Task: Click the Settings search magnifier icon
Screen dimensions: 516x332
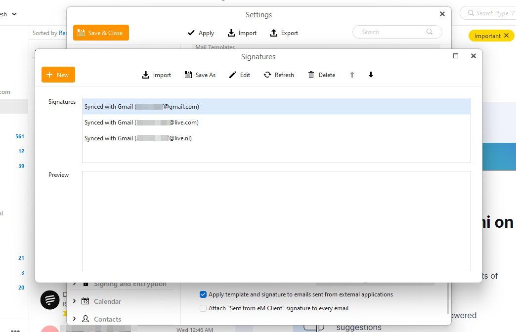Action: [430, 32]
